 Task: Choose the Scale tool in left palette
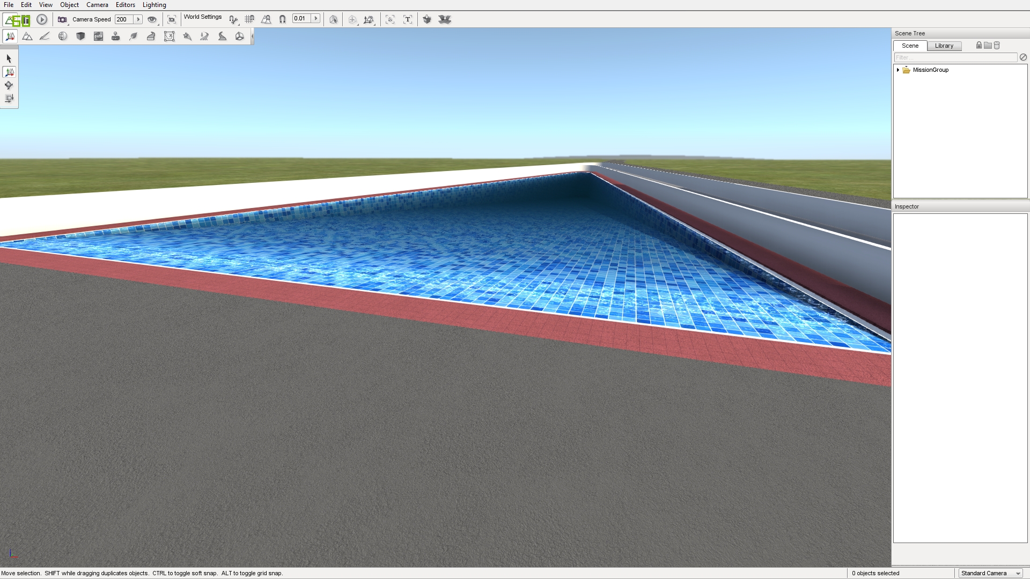[9, 99]
